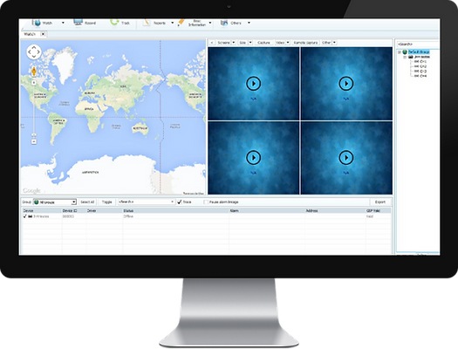
Task: Click the Offline status cell
Action: (x=128, y=216)
